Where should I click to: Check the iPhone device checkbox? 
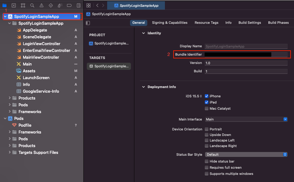(x=207, y=96)
